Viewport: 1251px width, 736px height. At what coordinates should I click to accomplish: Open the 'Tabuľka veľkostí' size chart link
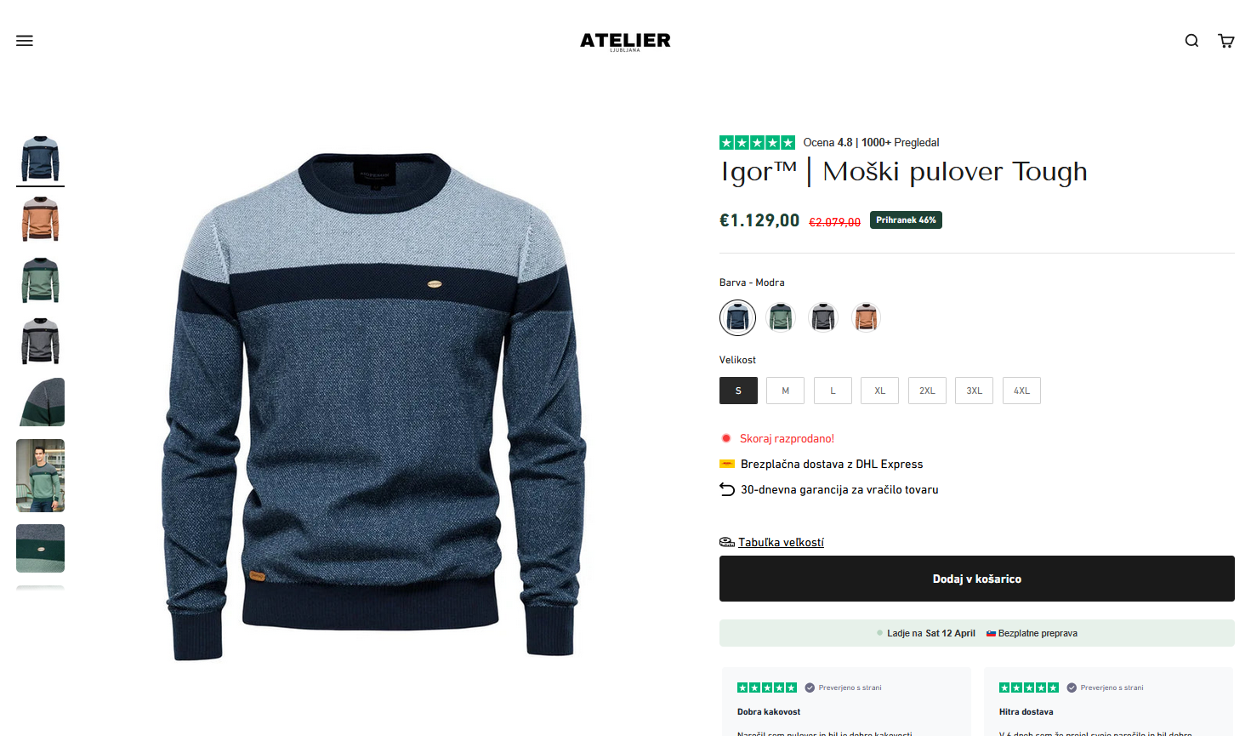781,542
